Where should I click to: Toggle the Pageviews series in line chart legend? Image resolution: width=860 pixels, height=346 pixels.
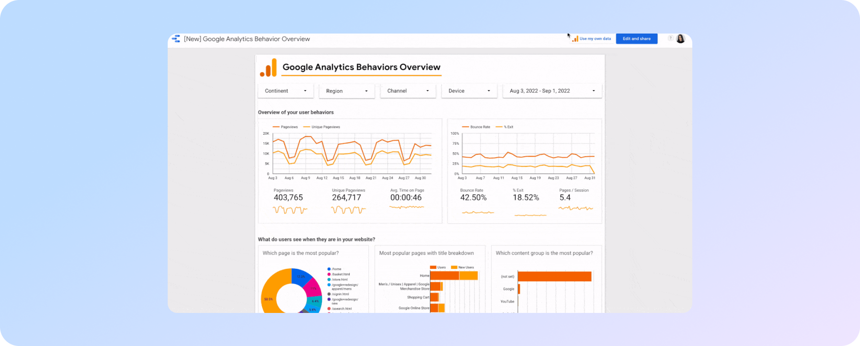tap(285, 127)
